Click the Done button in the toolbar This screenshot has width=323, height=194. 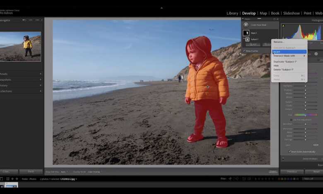273,172
